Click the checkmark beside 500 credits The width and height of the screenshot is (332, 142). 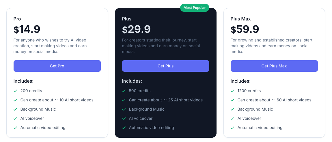tap(124, 91)
